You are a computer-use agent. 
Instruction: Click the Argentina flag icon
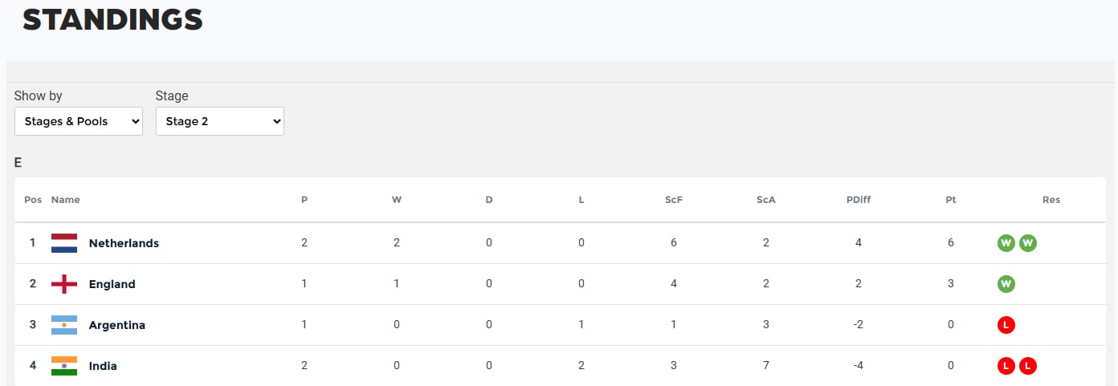click(64, 325)
